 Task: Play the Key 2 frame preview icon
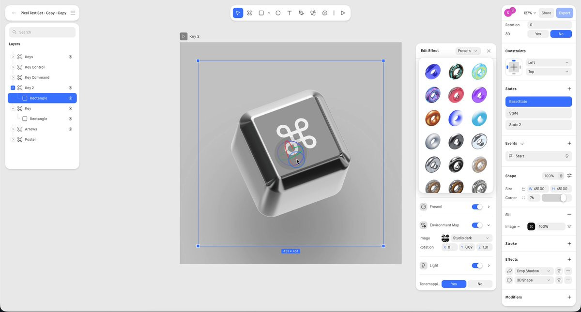(x=183, y=36)
